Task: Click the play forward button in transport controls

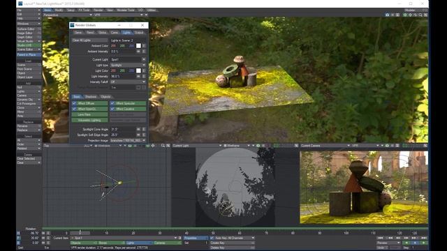Action: click(x=424, y=243)
